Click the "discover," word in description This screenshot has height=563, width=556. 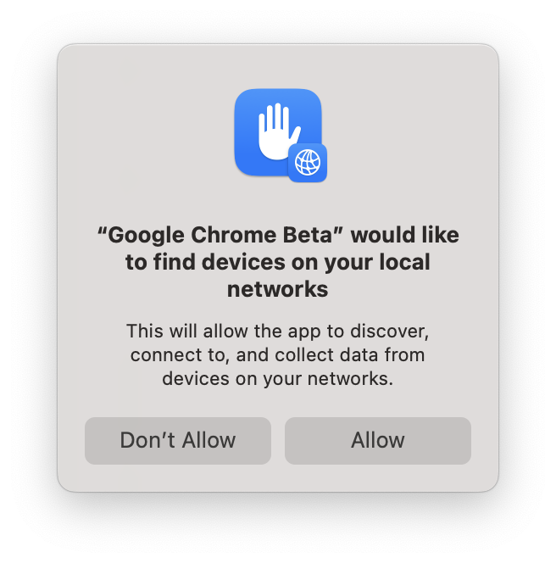(x=389, y=332)
